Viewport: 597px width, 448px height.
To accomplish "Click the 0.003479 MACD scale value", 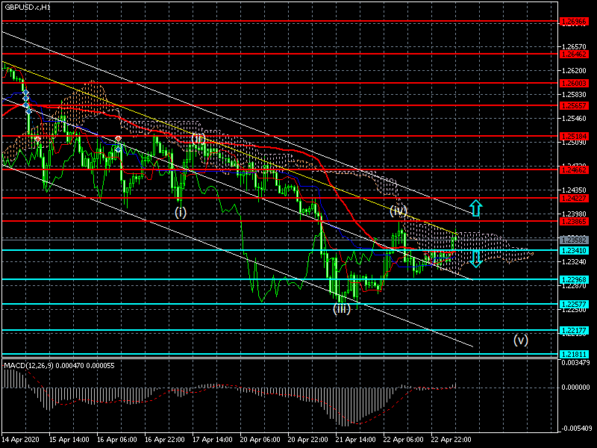I will coord(575,362).
